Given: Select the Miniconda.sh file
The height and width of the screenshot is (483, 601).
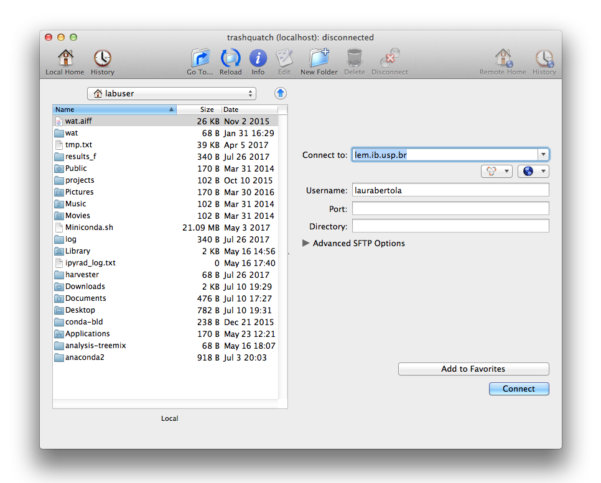Looking at the screenshot, I should 165,228.
